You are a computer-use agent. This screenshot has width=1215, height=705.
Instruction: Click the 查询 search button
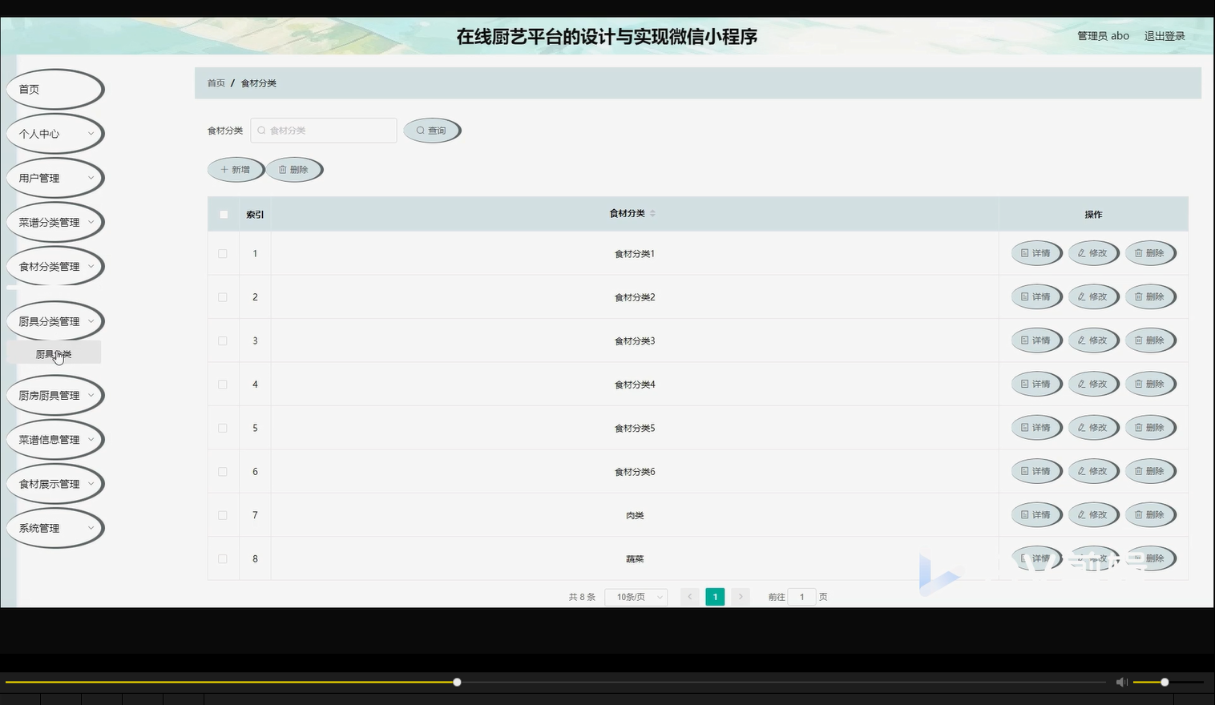432,131
